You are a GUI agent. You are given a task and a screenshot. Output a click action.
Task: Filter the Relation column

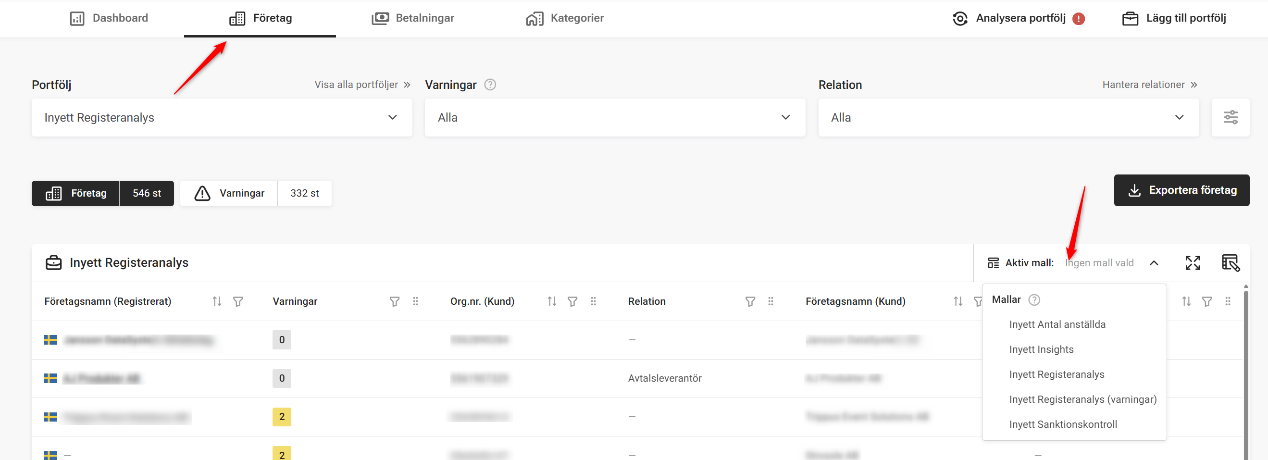tap(750, 301)
